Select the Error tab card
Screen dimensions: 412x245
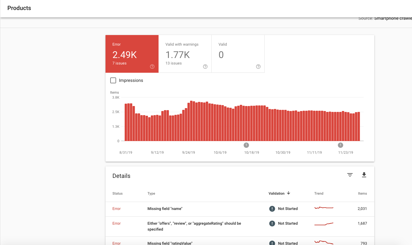132,54
